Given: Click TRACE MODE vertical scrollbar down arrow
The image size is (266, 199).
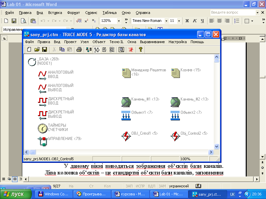Looking at the screenshot, I should 217,146.
